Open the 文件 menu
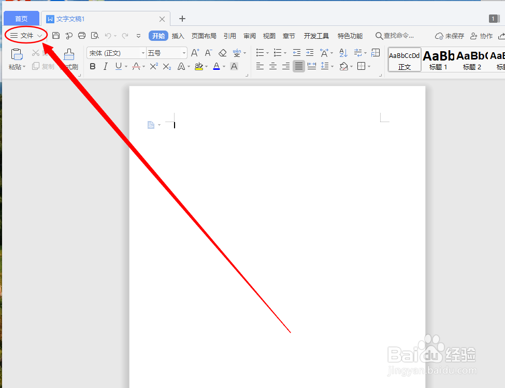 tap(26, 35)
